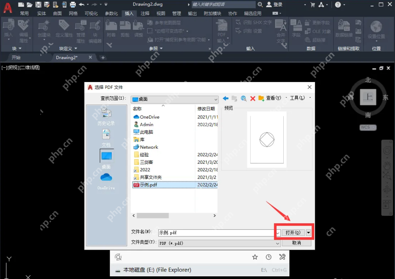Screen dimensions: 395x279
Task: Switch to the 输出 ribbon tab
Action: (192, 13)
